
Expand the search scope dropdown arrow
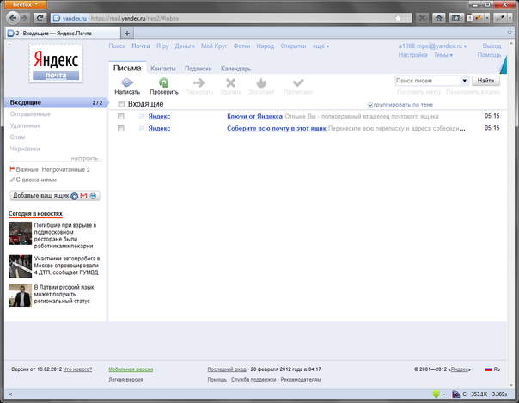tap(464, 81)
